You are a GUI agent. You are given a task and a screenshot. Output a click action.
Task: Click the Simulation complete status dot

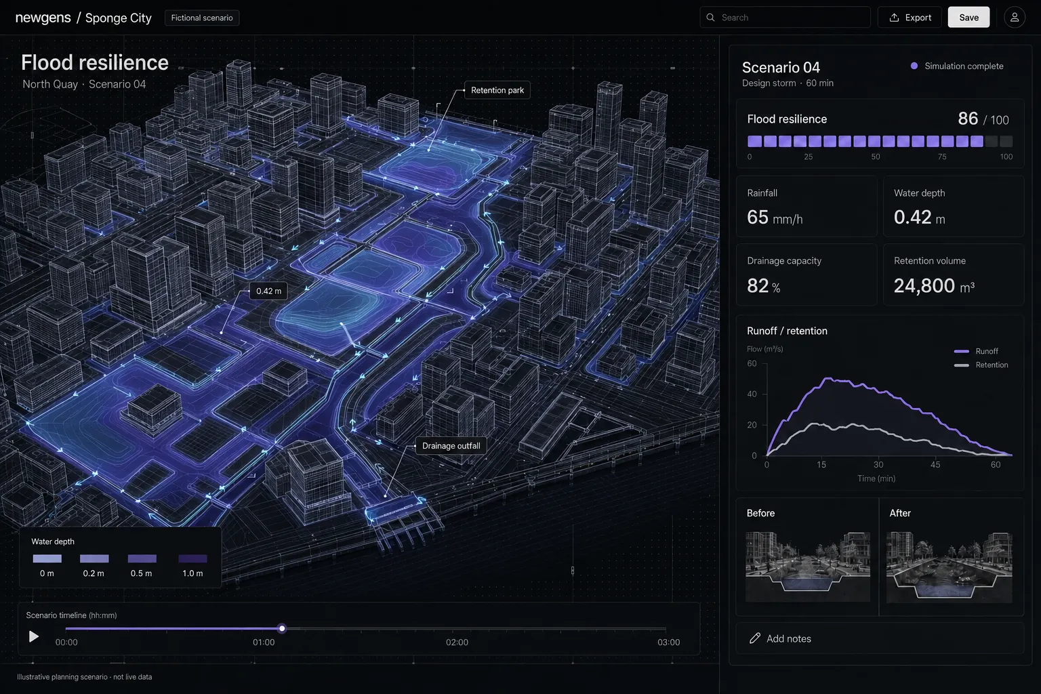914,66
